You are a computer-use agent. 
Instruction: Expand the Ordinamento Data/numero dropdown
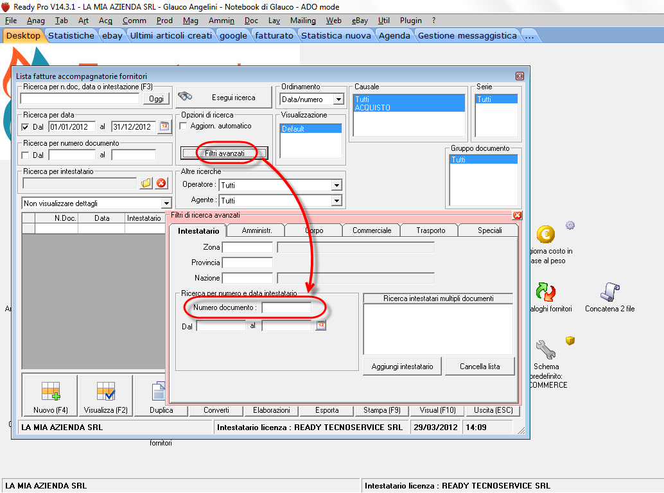(338, 99)
